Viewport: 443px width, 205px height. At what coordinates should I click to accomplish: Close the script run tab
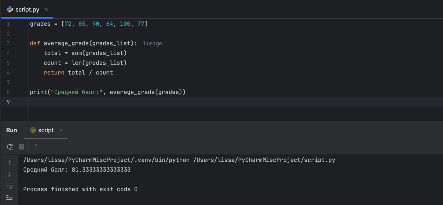(61, 130)
